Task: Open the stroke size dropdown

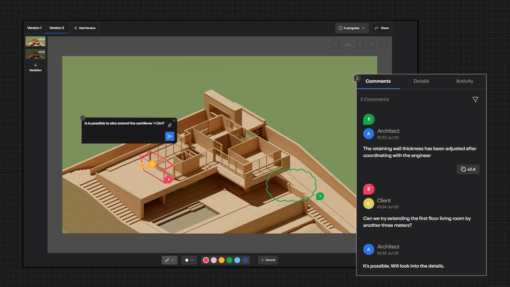Action: [189, 260]
